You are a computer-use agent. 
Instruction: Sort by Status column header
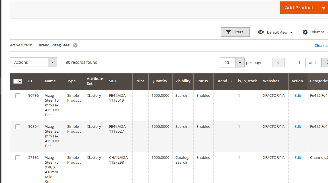click(x=203, y=81)
